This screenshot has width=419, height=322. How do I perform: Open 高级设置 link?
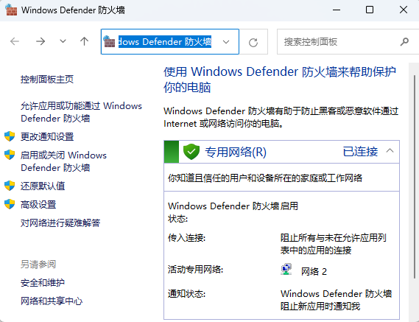pos(38,205)
